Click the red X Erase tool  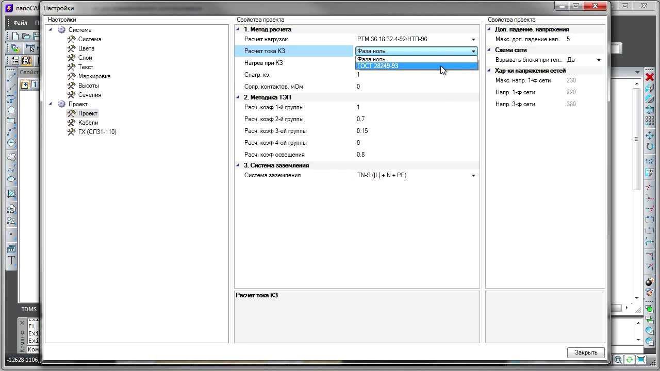click(x=650, y=77)
